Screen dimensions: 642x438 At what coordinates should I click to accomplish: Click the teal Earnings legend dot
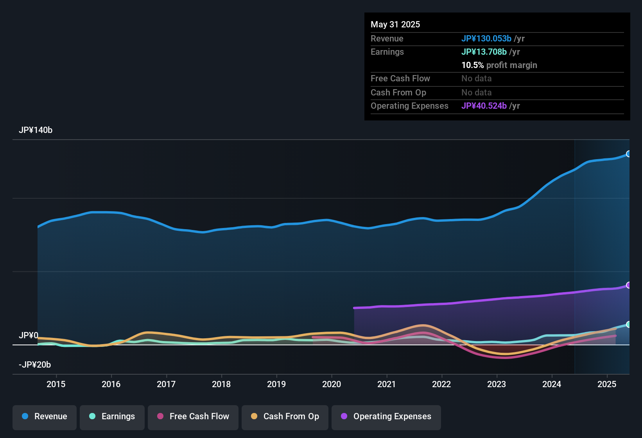[92, 416]
